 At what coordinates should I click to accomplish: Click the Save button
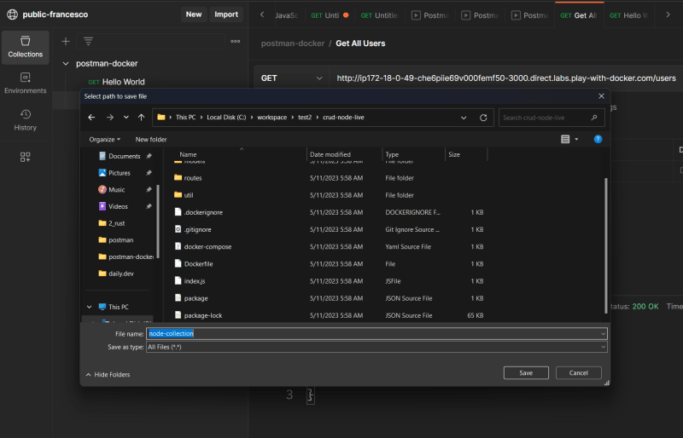point(526,372)
